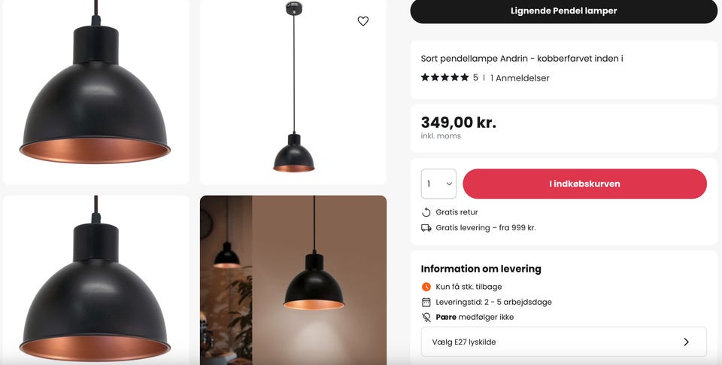The image size is (722, 365).
Task: Add to cart with I indkøbskurven
Action: pos(584,184)
